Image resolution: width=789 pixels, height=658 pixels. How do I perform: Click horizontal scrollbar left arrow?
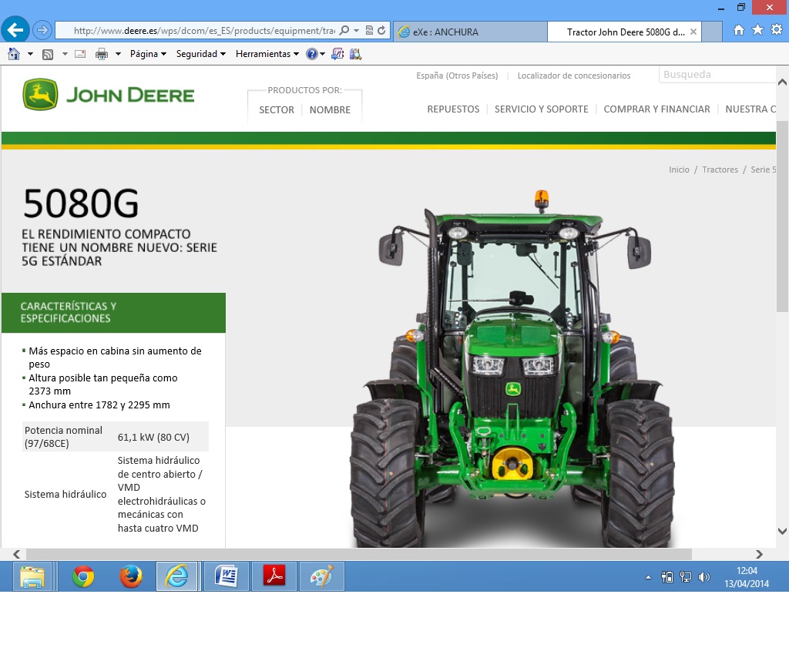click(x=17, y=554)
